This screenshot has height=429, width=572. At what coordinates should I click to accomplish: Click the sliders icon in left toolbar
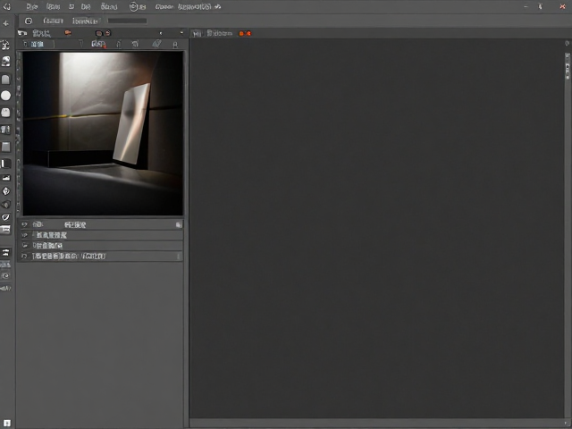coord(6,252)
